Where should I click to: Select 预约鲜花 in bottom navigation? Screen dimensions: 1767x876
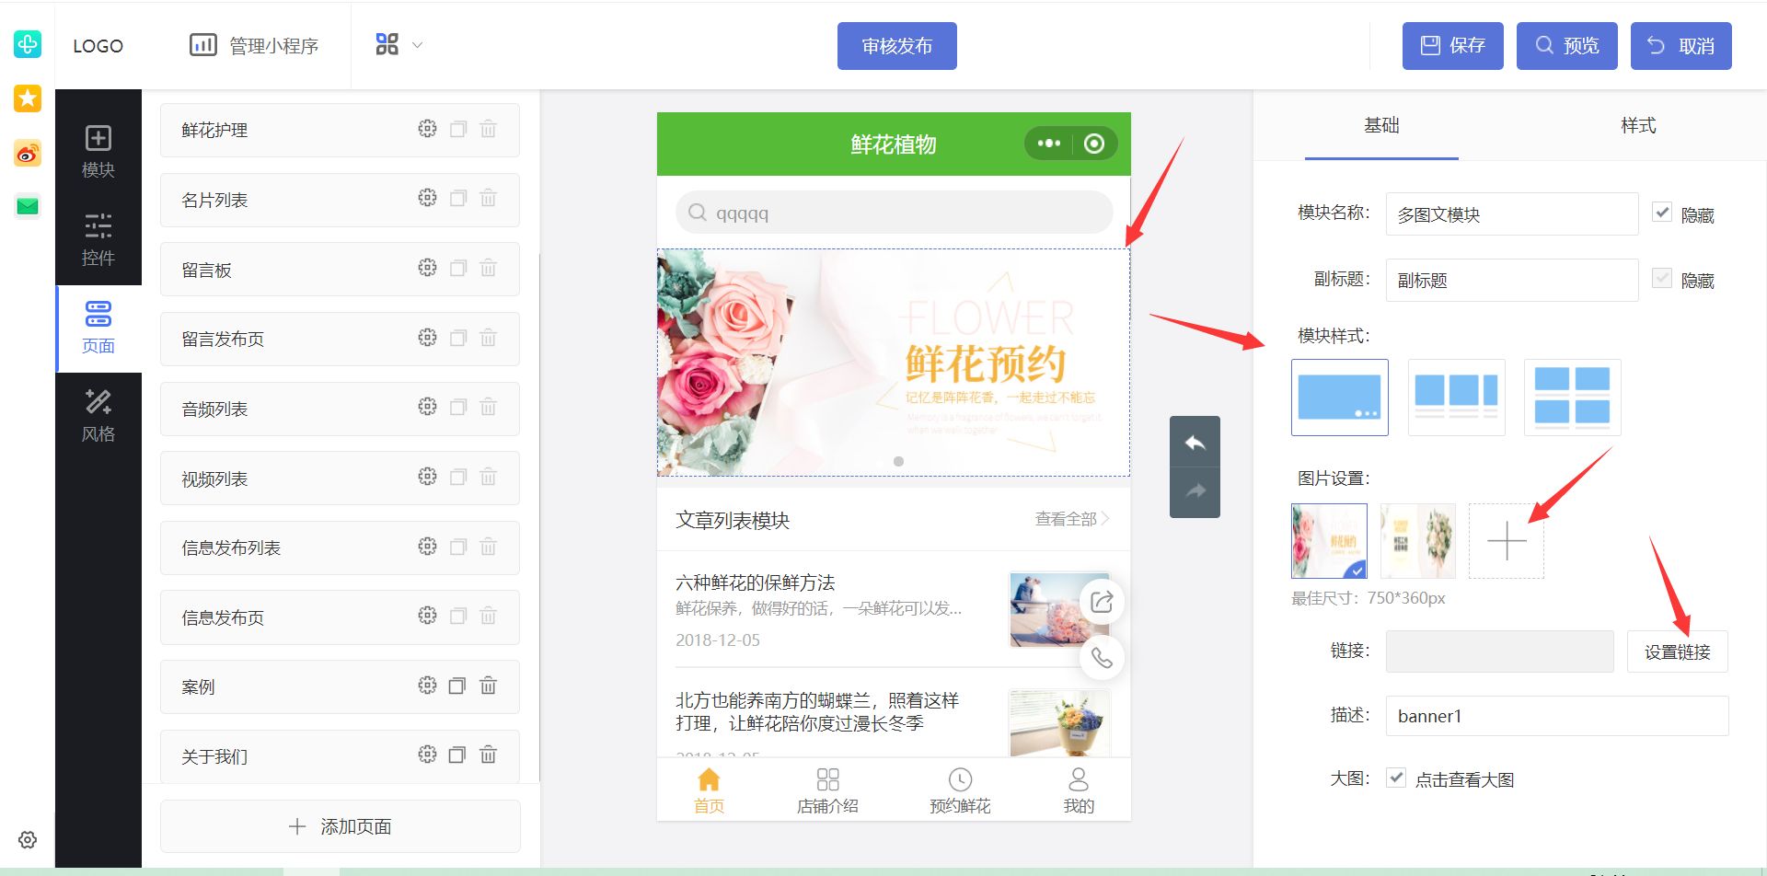960,789
